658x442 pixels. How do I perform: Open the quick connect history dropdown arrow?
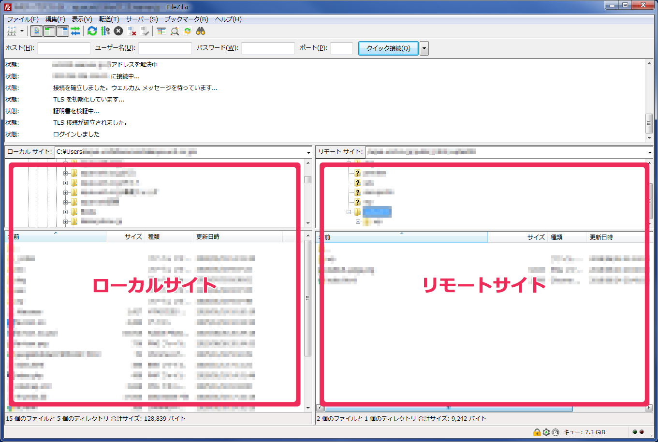(x=424, y=48)
